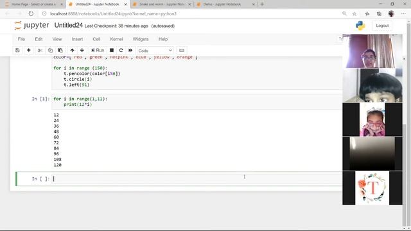The image size is (411, 231).
Task: Interrupt the kernel with the stop icon
Action: coord(112,50)
